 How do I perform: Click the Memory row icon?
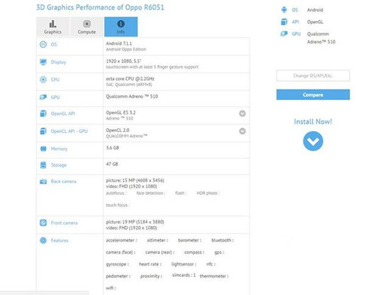pyautogui.click(x=43, y=149)
